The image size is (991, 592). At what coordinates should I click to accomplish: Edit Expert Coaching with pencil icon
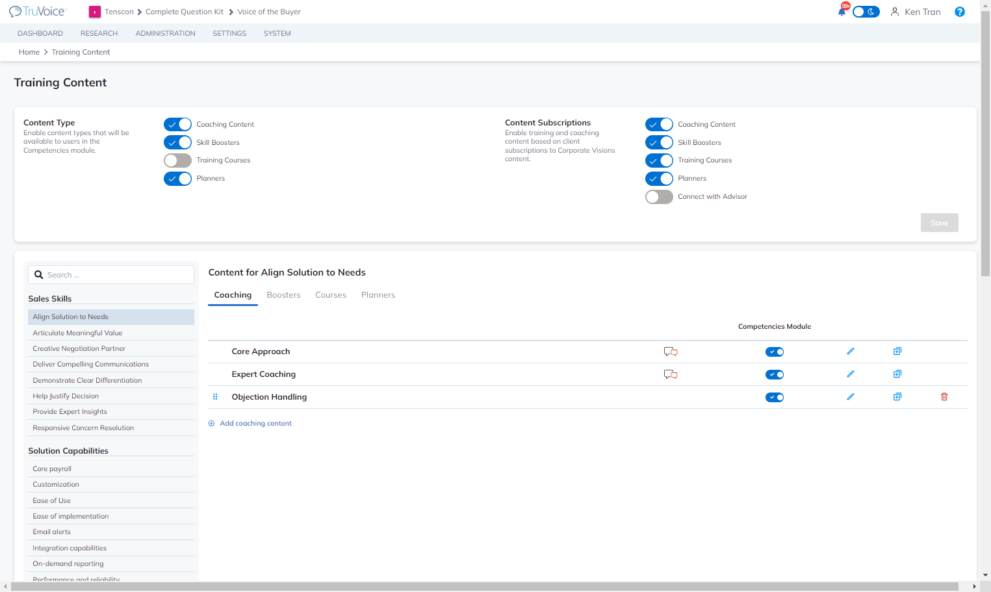coord(850,374)
